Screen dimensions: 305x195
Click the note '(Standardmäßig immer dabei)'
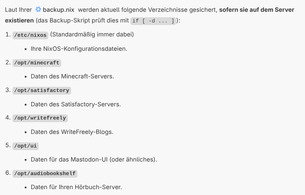pos(92,35)
